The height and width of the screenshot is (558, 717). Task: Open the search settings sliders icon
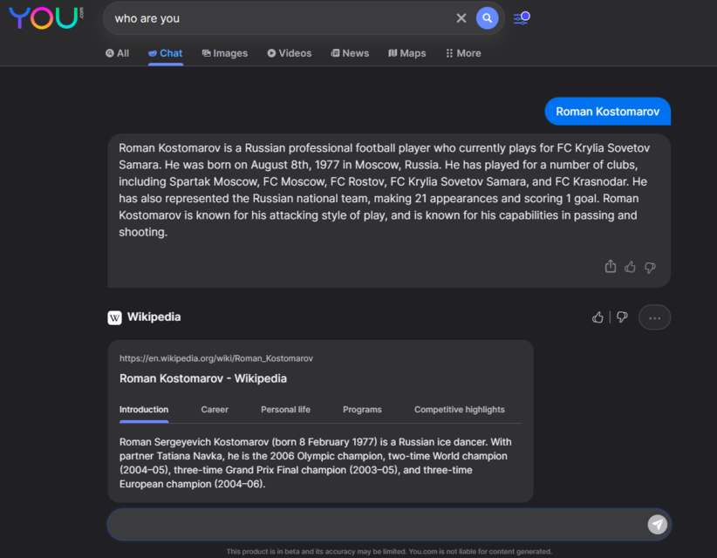click(x=522, y=18)
